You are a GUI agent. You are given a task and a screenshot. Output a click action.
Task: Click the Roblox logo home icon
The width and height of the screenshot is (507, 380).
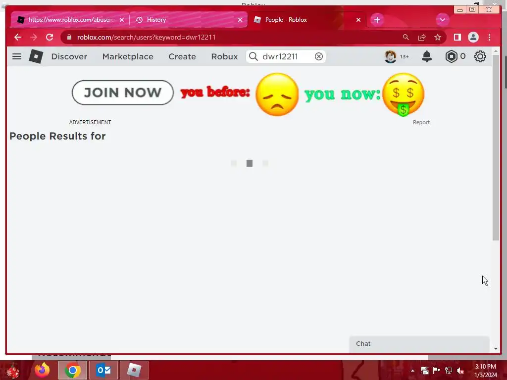point(36,56)
